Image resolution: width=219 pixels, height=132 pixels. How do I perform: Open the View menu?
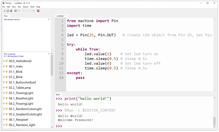pos(14,7)
